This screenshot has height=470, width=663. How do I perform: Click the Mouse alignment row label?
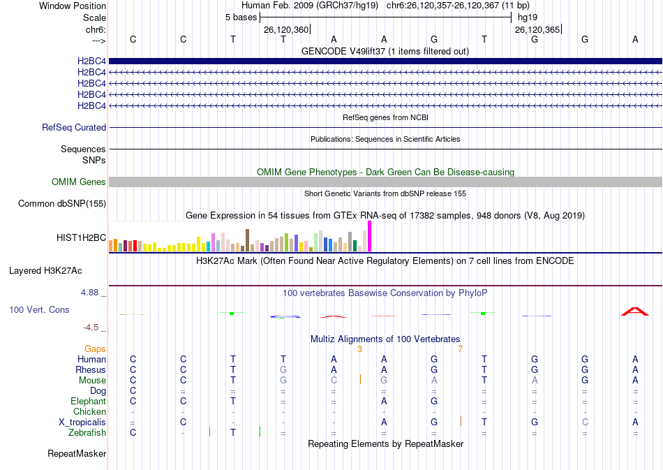(92, 381)
